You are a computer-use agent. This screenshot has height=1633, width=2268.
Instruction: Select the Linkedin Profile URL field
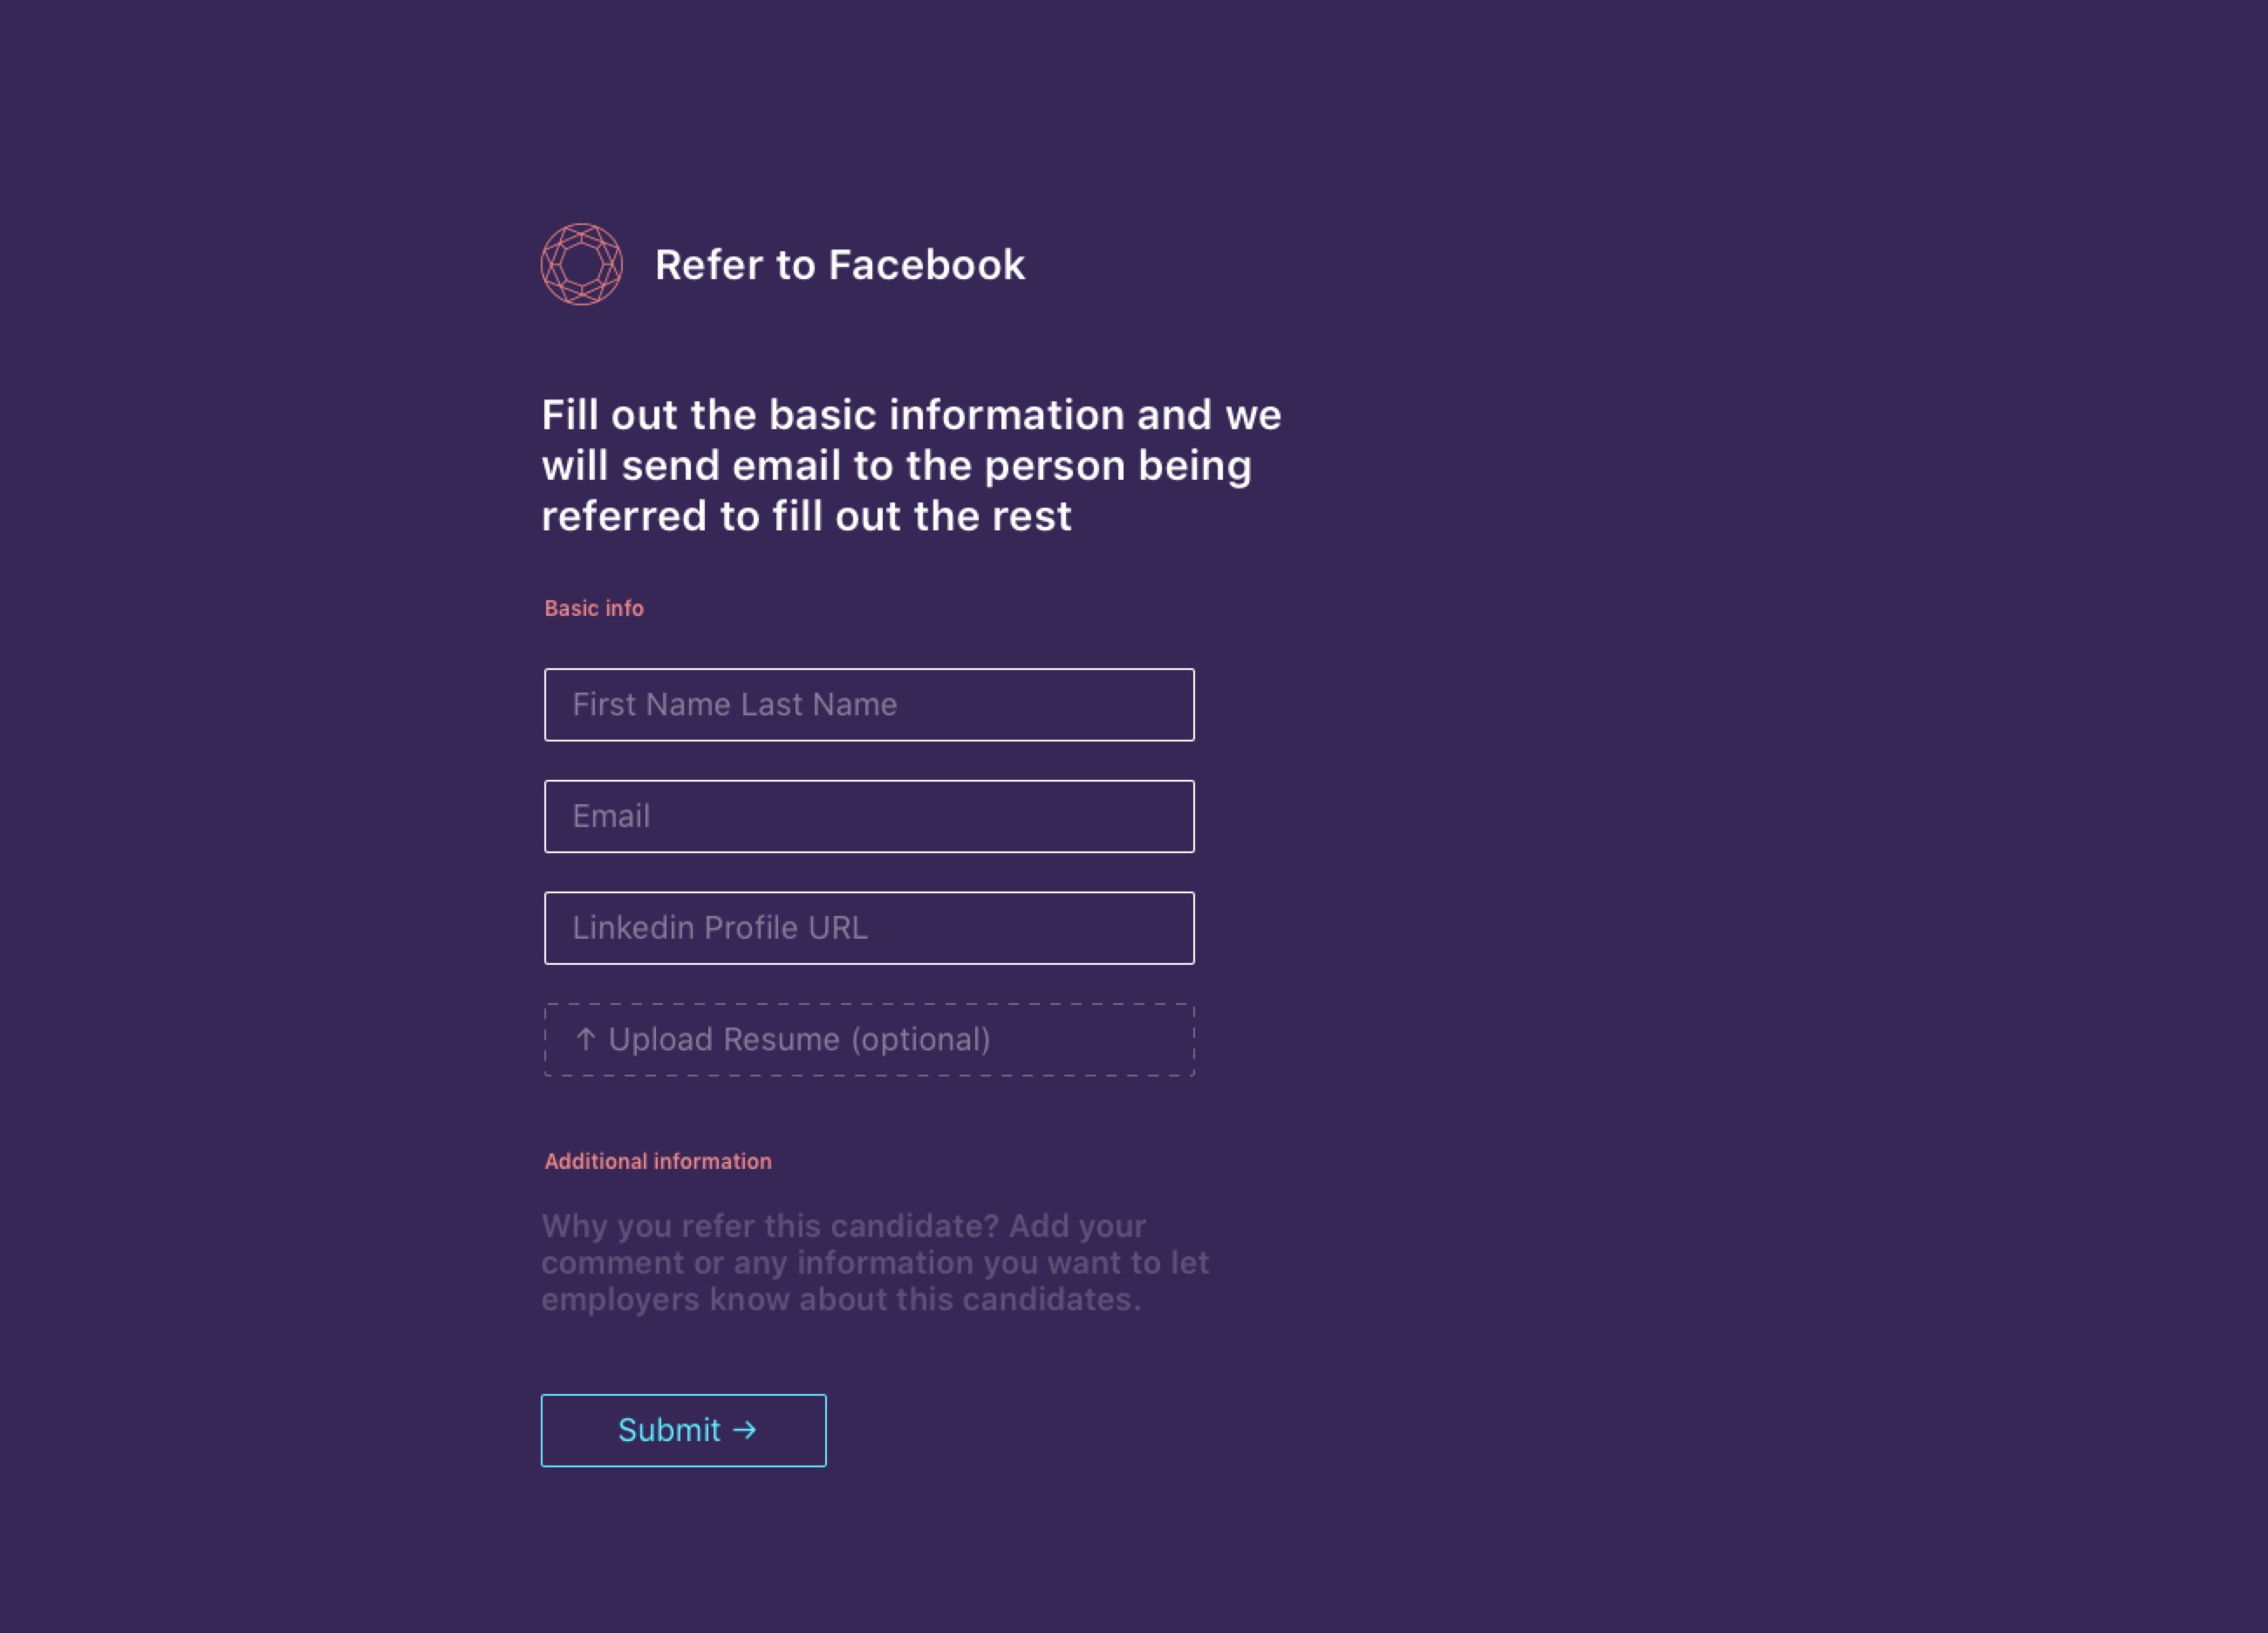[868, 928]
